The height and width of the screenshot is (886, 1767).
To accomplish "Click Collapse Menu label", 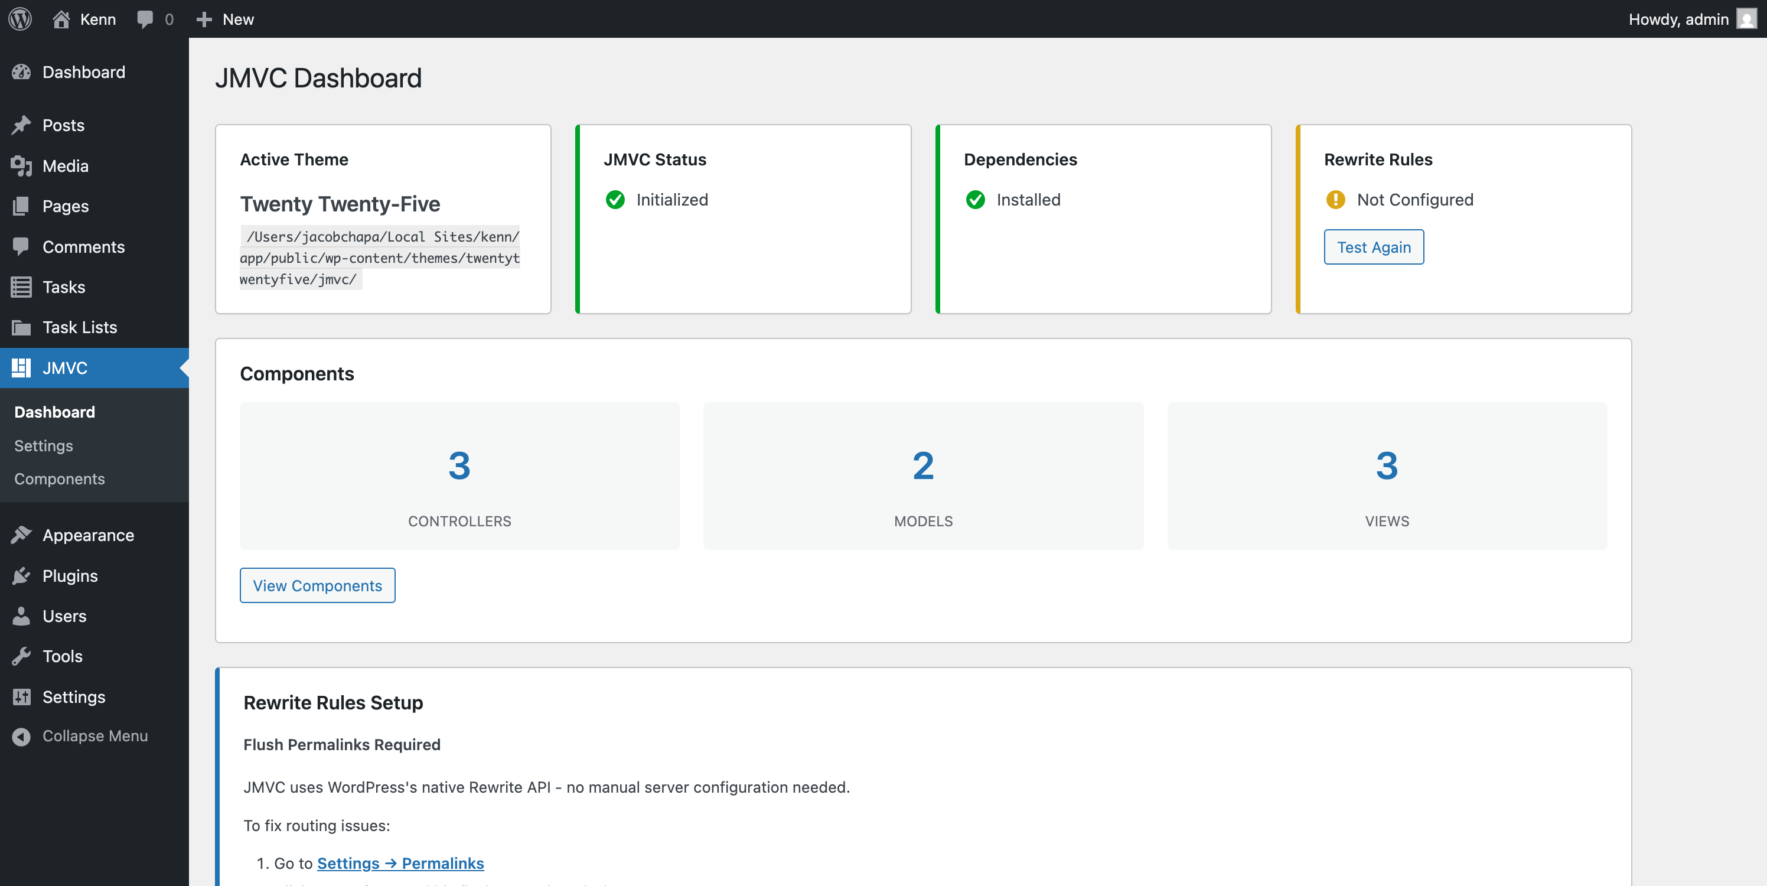I will point(95,736).
